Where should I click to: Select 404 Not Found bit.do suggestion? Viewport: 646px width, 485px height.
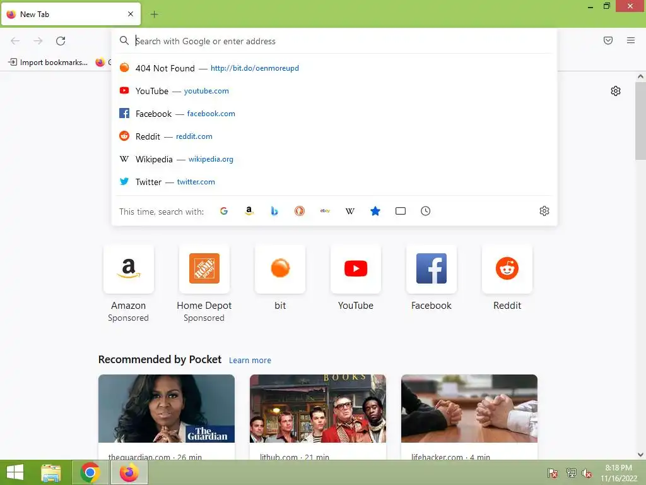pyautogui.click(x=334, y=68)
